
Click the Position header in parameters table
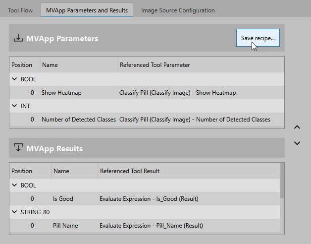(x=22, y=65)
